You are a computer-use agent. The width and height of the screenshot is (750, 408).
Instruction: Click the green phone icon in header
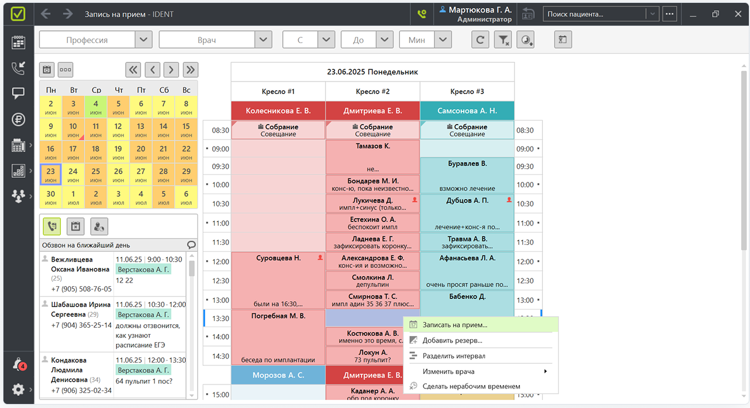tap(422, 14)
